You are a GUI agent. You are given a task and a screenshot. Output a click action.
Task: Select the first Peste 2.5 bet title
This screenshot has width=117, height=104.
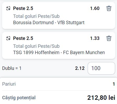(23, 8)
